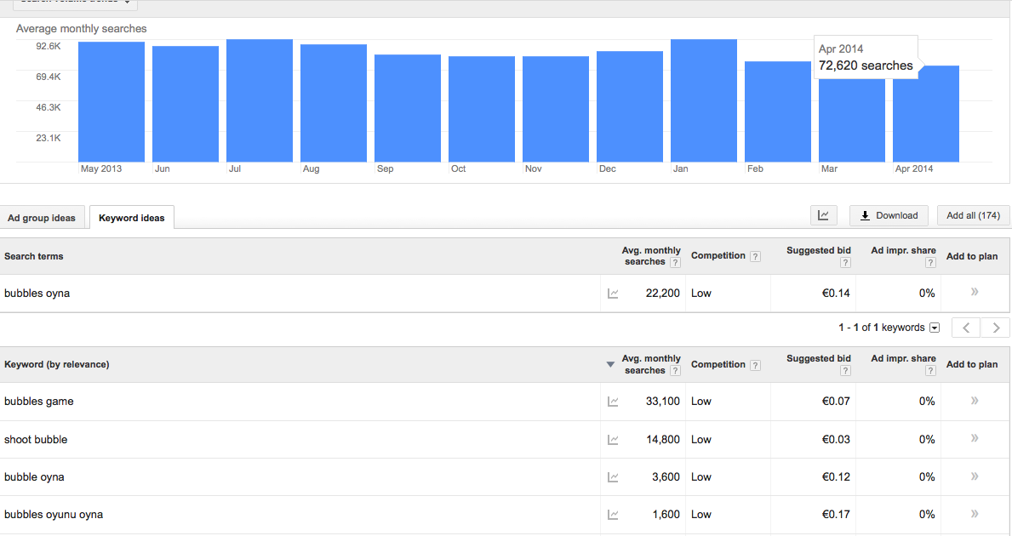Add bubbles oyunu oyna to plan
Viewport: 1012px width, 536px height.
[974, 514]
